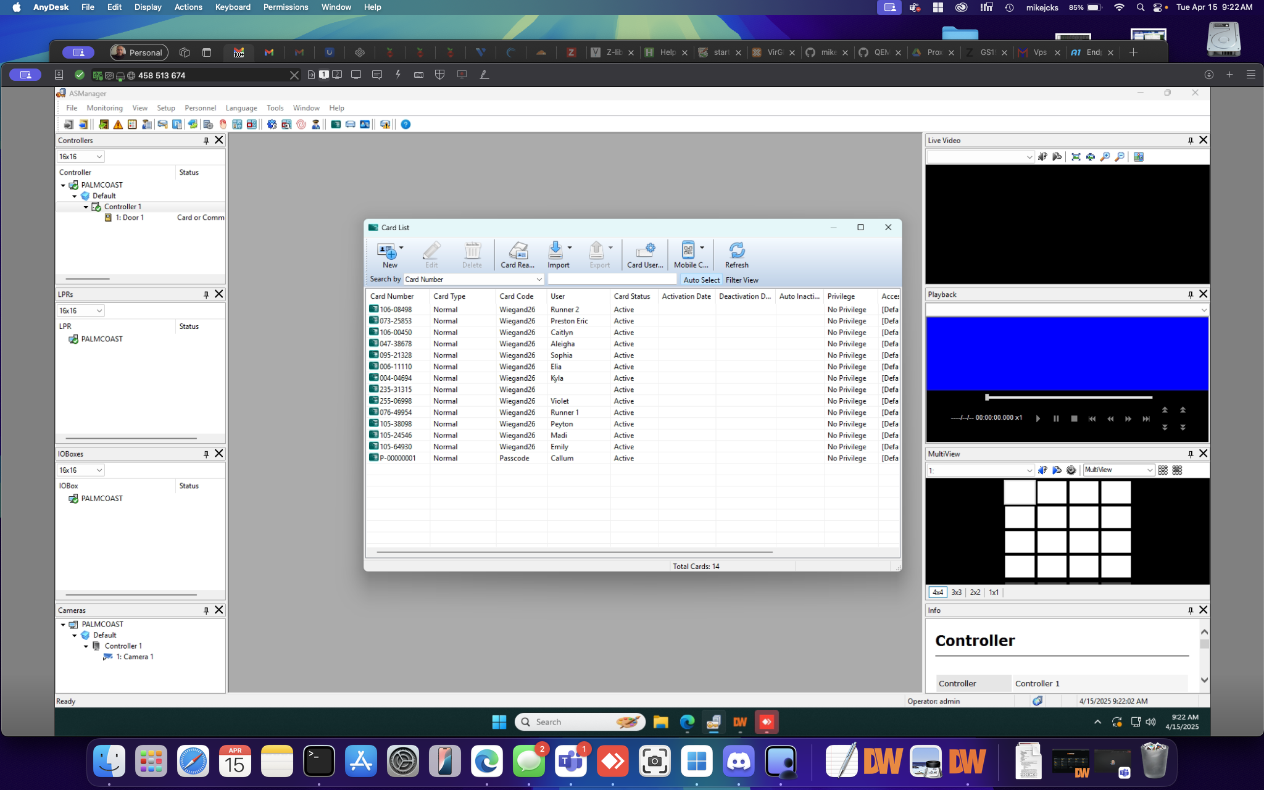Click the Import cards icon
1264x790 pixels.
point(555,251)
